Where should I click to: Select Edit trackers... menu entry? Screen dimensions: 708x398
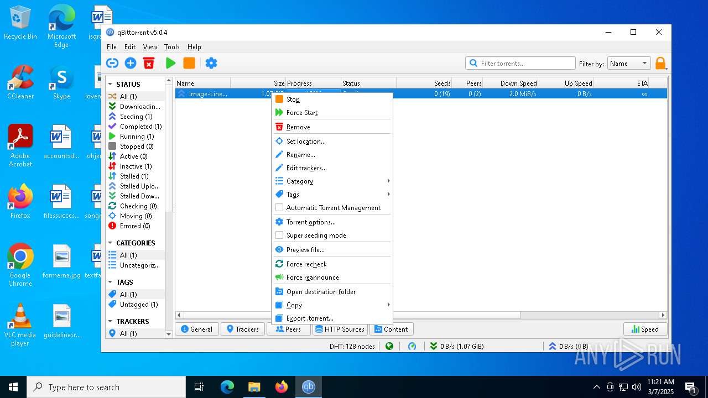[332, 168]
